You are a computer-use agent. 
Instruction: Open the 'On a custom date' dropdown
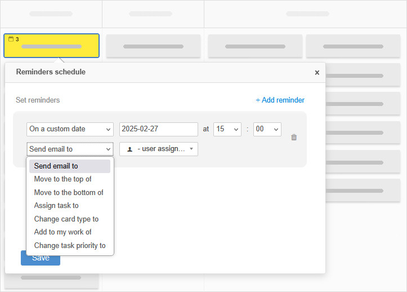pos(70,129)
